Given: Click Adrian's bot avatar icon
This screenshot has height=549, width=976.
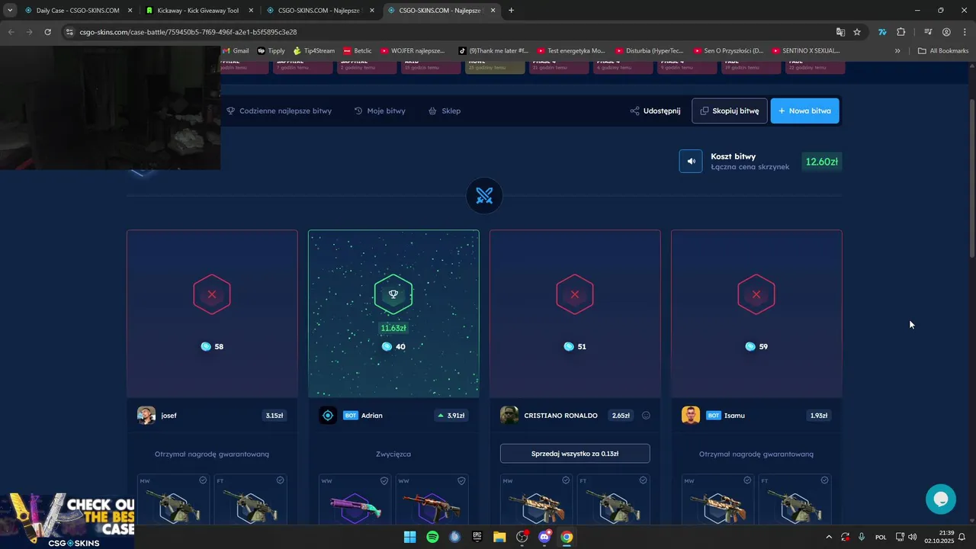Looking at the screenshot, I should pos(328,416).
